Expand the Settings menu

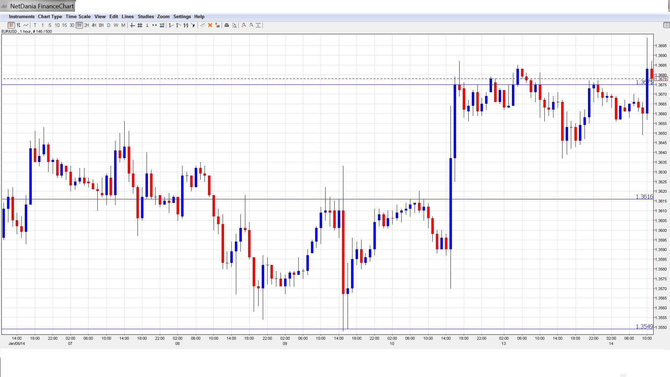[x=182, y=16]
